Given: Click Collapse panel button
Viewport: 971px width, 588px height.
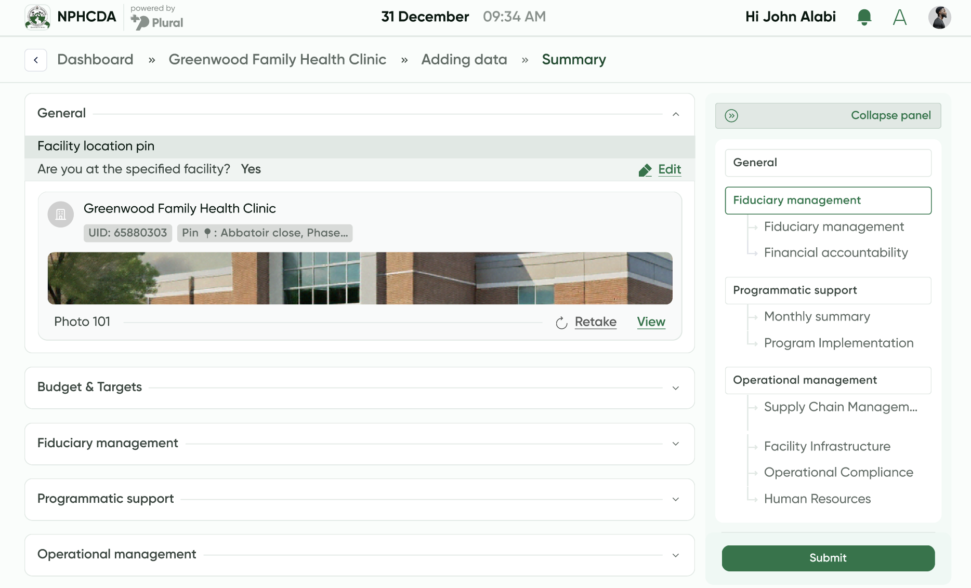Looking at the screenshot, I should pyautogui.click(x=828, y=116).
